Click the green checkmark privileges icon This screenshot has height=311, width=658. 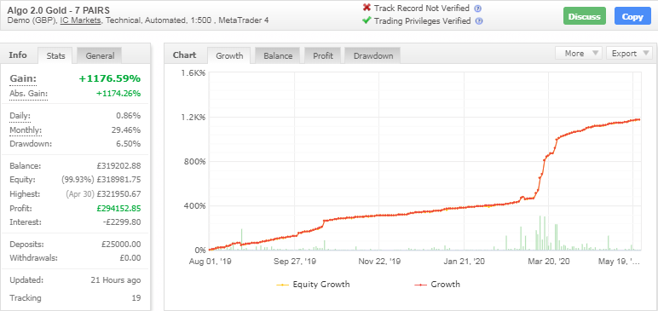click(x=367, y=20)
